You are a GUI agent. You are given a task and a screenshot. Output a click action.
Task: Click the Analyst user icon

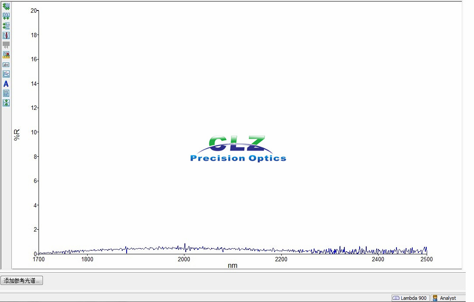click(x=435, y=298)
